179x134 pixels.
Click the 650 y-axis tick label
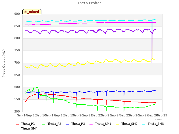pyautogui.click(x=17, y=75)
